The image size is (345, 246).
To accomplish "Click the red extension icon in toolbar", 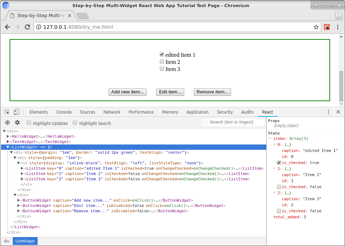I will (327, 27).
